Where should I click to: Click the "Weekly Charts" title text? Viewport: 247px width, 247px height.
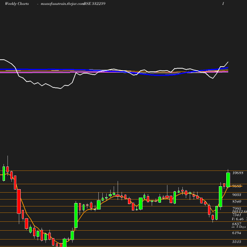[x=17, y=3]
